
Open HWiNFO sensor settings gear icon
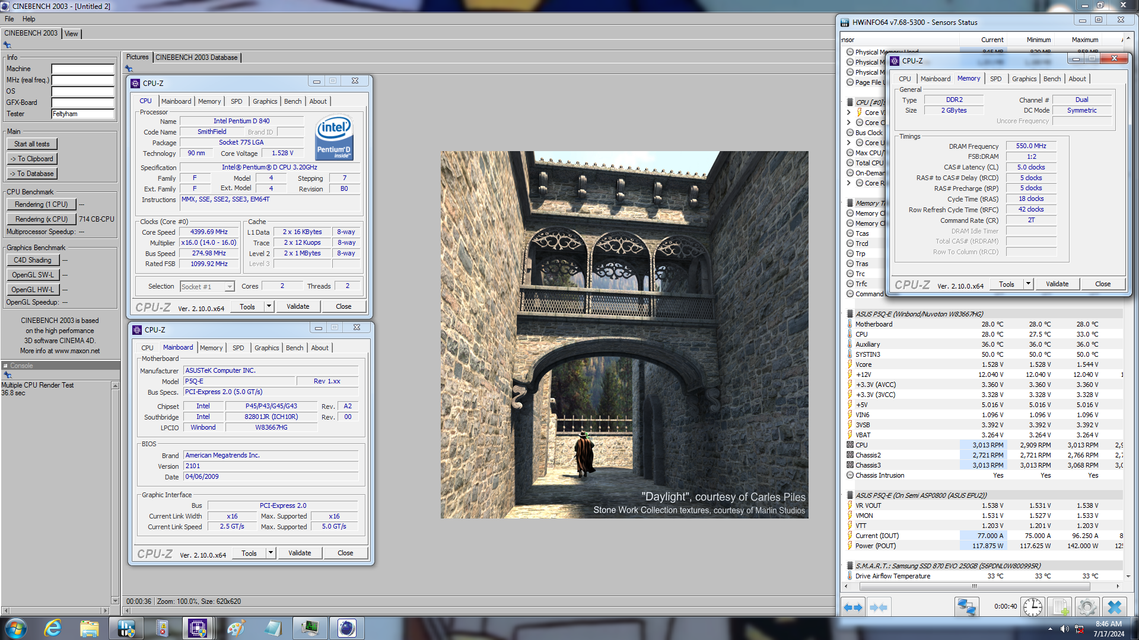click(x=1087, y=607)
